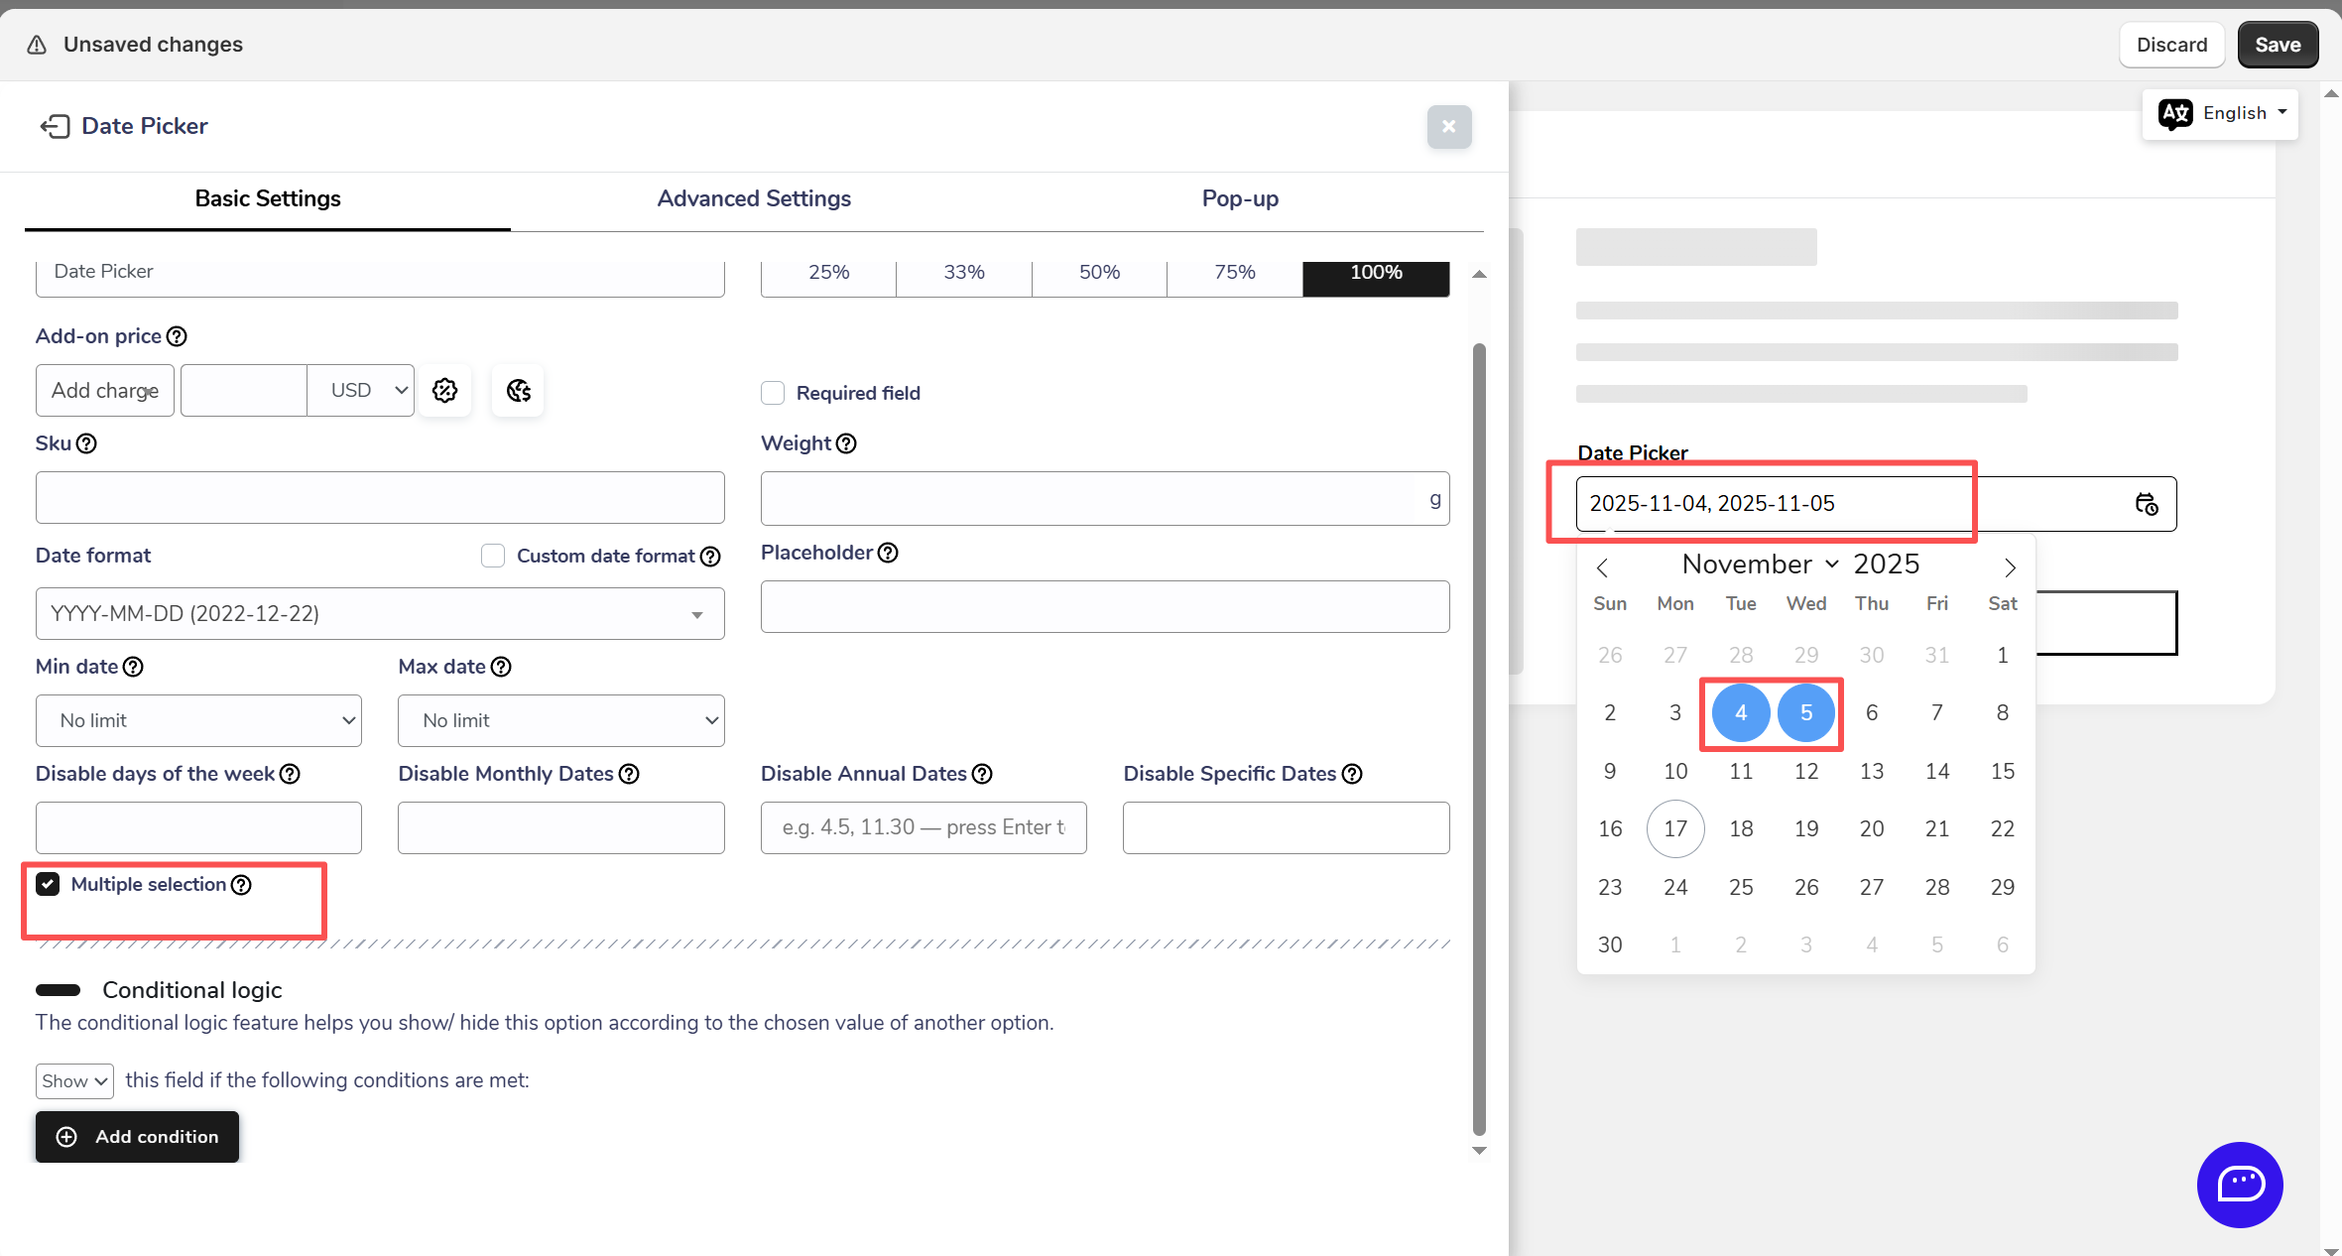Click the Save button
This screenshot has height=1256, width=2342.
[x=2278, y=45]
